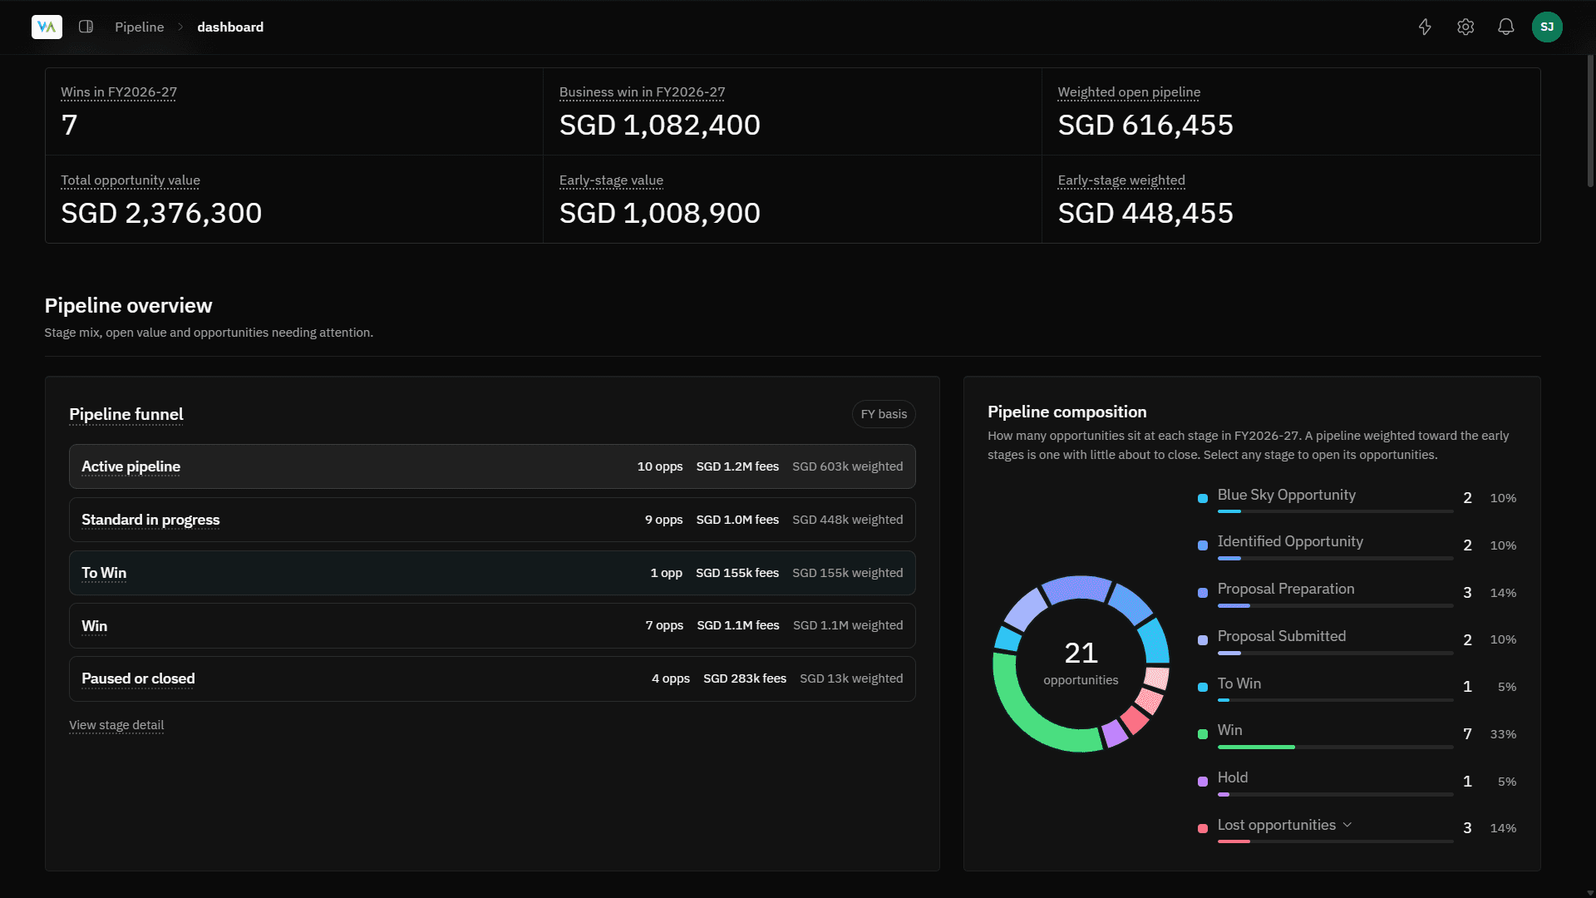Viewport: 1596px width, 898px height.
Task: Click the Lost opportunities red dot
Action: click(1202, 829)
